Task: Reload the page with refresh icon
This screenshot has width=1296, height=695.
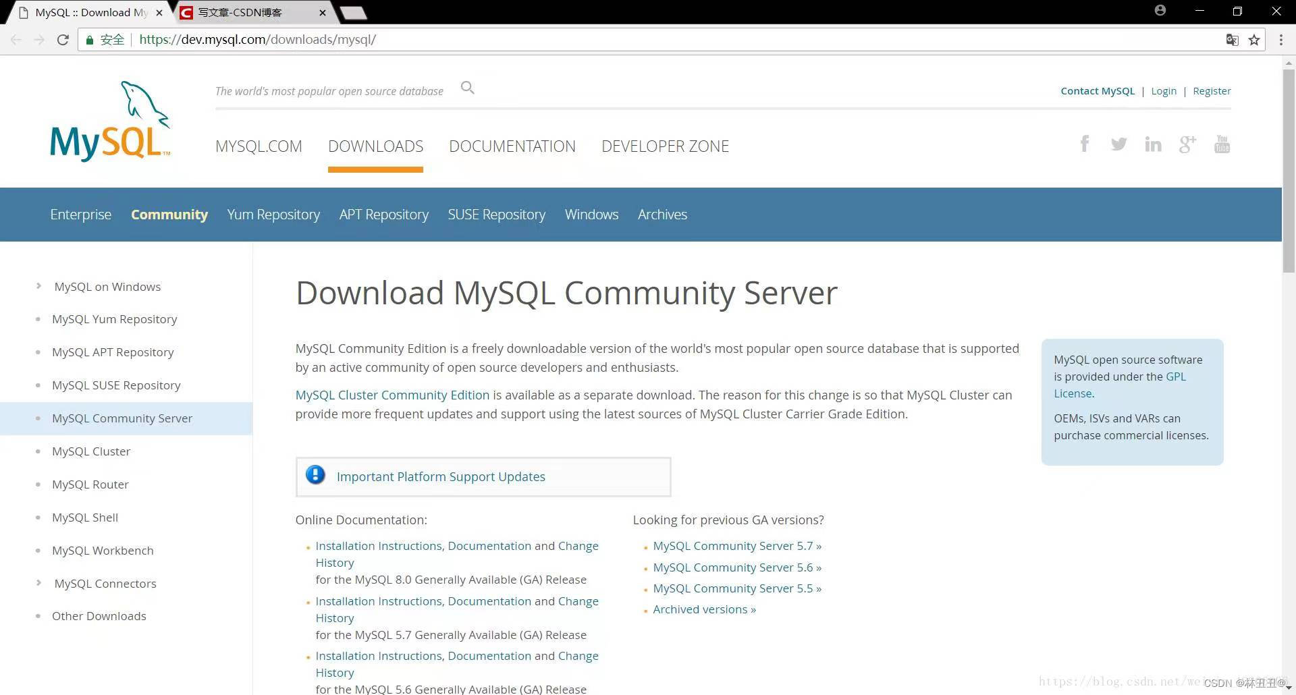Action: (63, 40)
